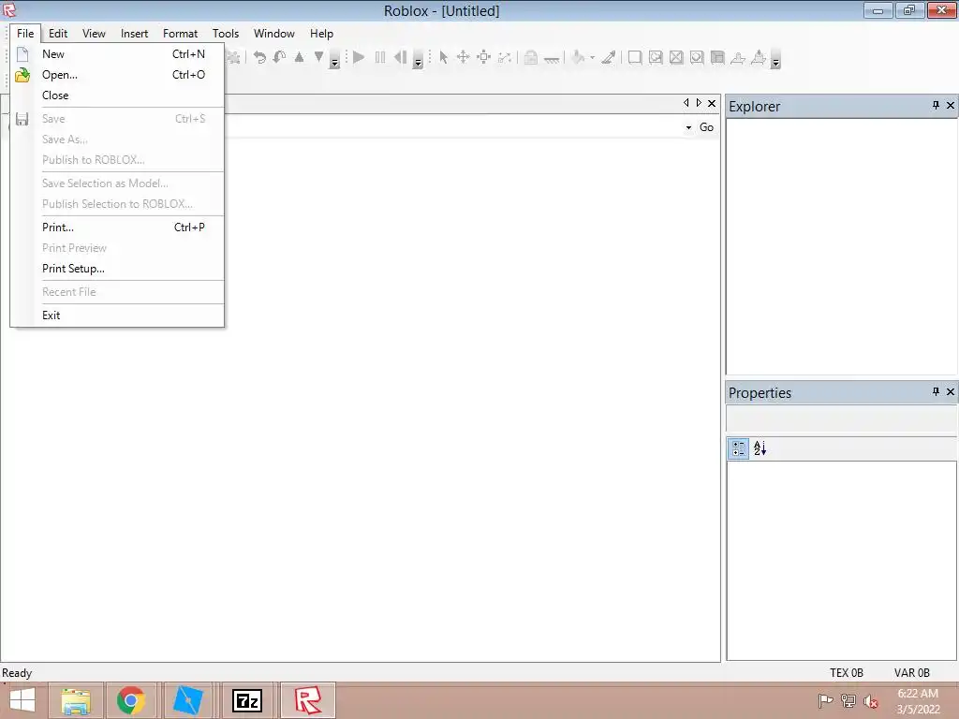Click the upward triangle toolbar icon
959x719 pixels.
299,57
